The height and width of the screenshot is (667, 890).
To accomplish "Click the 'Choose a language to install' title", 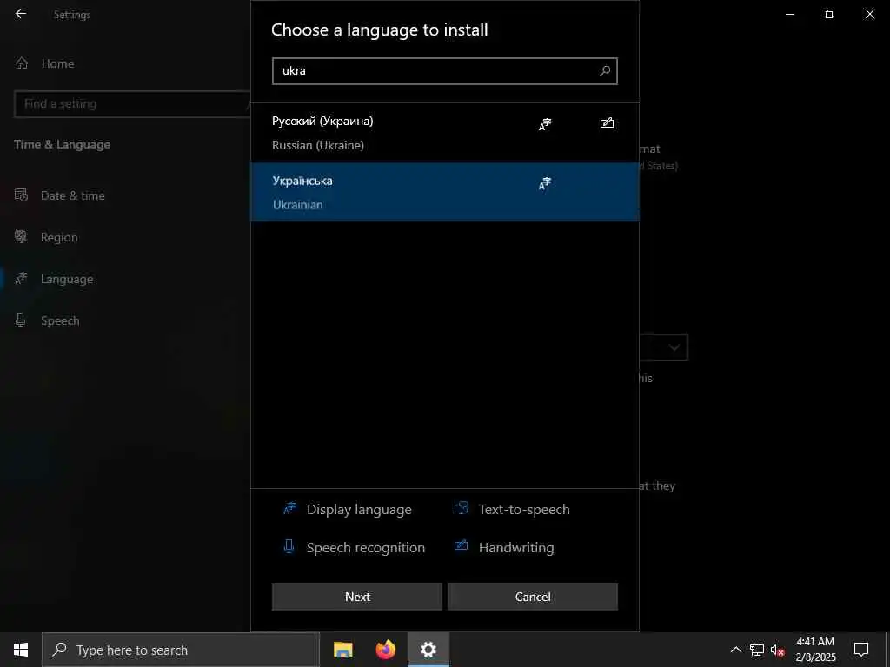I will click(x=379, y=30).
